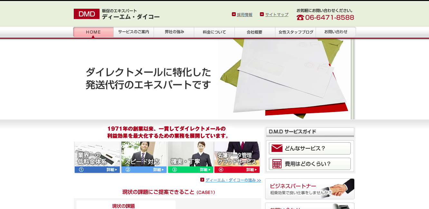429x209 pixels.
Task: Click the red arrow icon before ディーエム・ダイコーの強み
Action: [202, 180]
